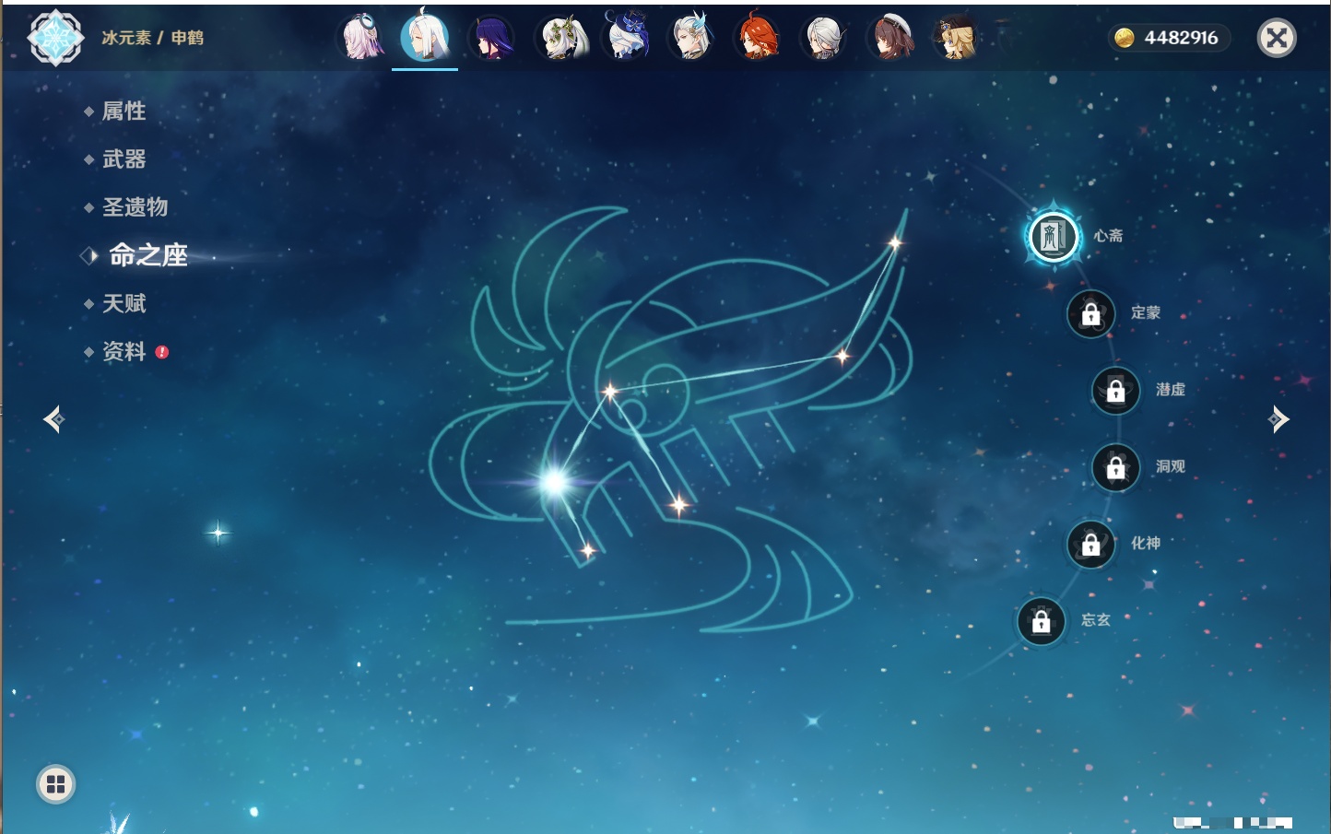Click the 化神 constellation label

click(1146, 544)
